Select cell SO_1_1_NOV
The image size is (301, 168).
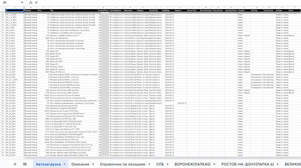tap(14, 14)
